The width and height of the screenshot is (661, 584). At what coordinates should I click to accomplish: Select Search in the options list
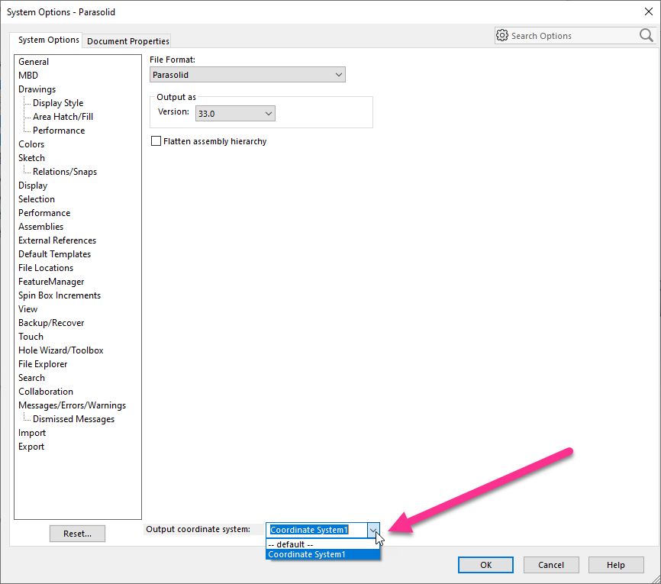(x=31, y=378)
